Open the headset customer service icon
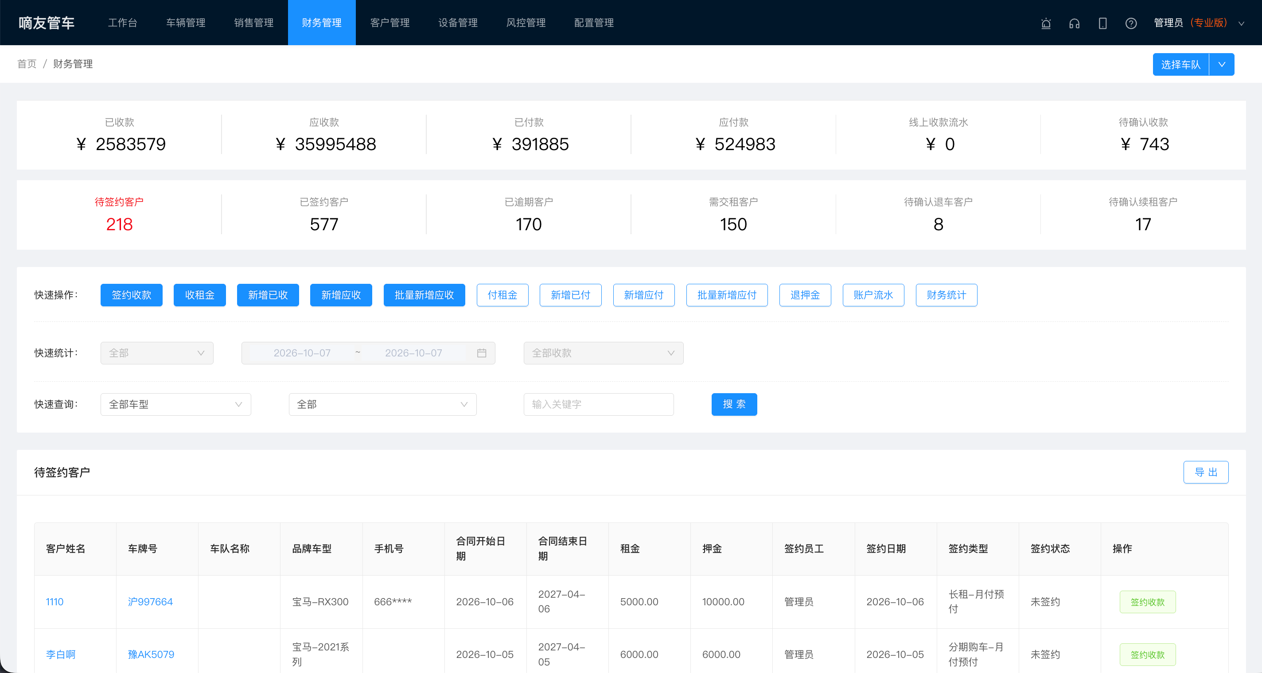Screen dimensions: 1262x673 click(1075, 23)
